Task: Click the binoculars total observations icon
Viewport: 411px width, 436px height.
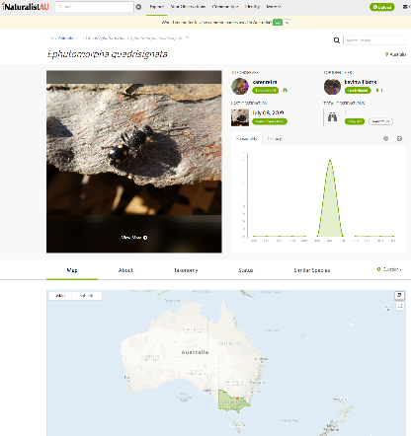Action: pos(332,116)
